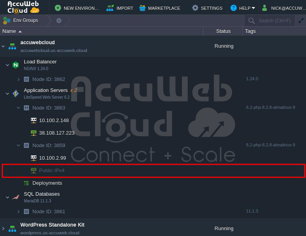Image resolution: width=306 pixels, height=236 pixels.
Task: Click the icon beside Node ID: 3863
Action: tap(26, 108)
